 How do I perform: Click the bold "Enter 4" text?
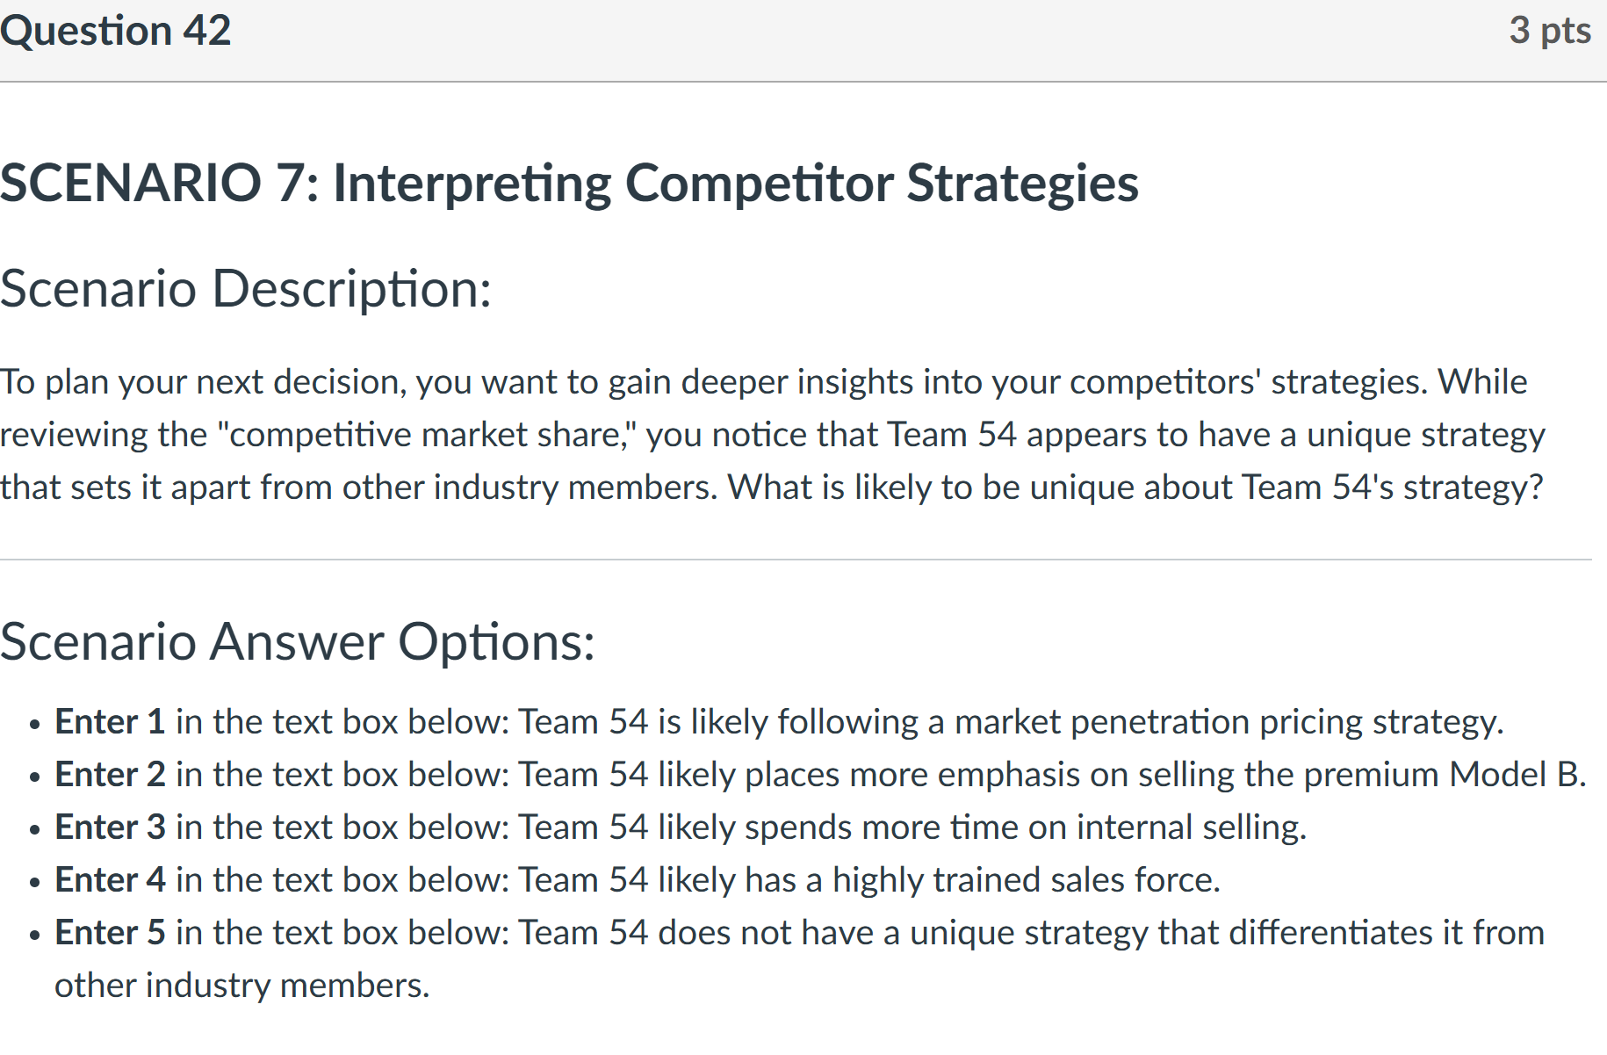(110, 880)
